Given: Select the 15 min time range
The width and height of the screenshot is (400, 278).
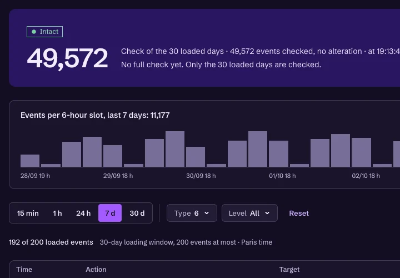Looking at the screenshot, I should pyautogui.click(x=28, y=213).
